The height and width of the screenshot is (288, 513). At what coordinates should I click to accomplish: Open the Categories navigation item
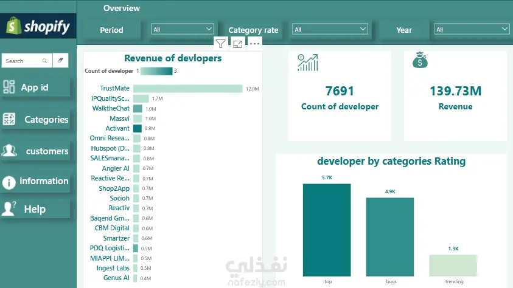(35, 120)
